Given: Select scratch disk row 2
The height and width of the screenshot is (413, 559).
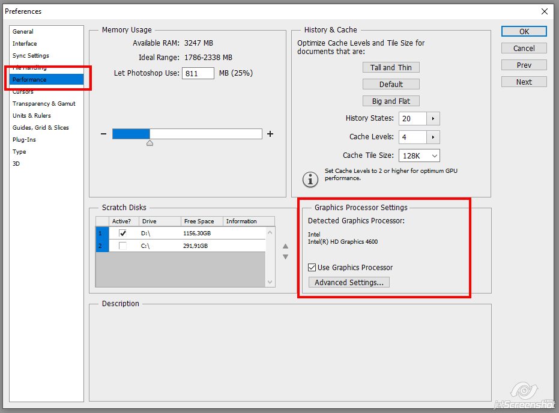Looking at the screenshot, I should pyautogui.click(x=181, y=246).
